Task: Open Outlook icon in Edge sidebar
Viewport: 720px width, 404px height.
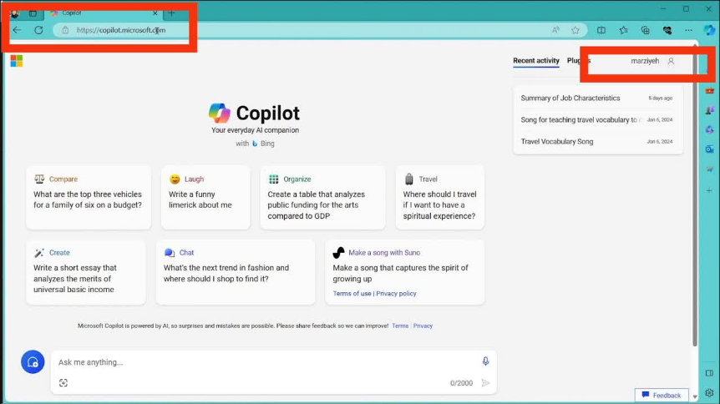Action: (709, 149)
